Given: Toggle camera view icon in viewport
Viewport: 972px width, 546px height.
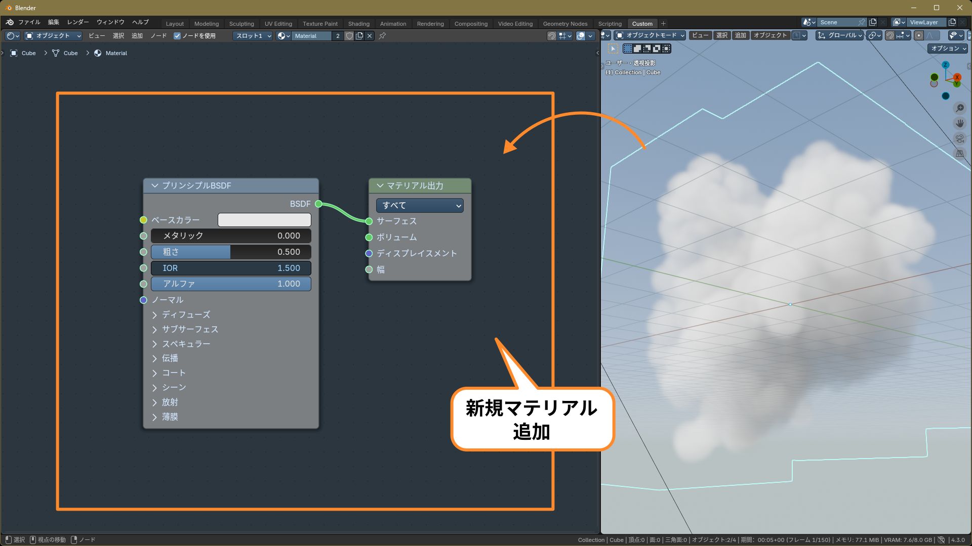Looking at the screenshot, I should point(959,139).
